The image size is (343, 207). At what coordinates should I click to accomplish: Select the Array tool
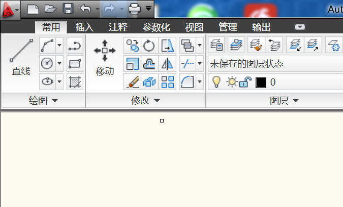tap(167, 81)
